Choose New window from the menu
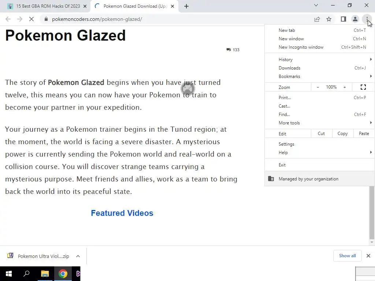 click(319, 39)
